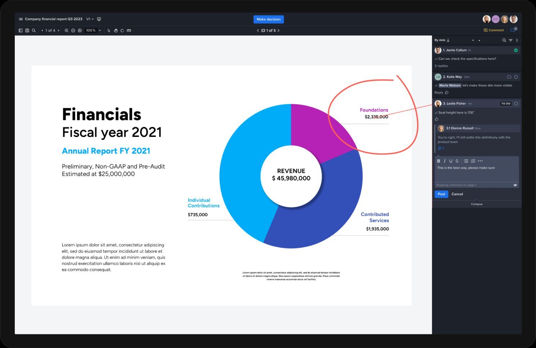Click the Make decision button
Screen dimensions: 536x348
click(x=268, y=19)
